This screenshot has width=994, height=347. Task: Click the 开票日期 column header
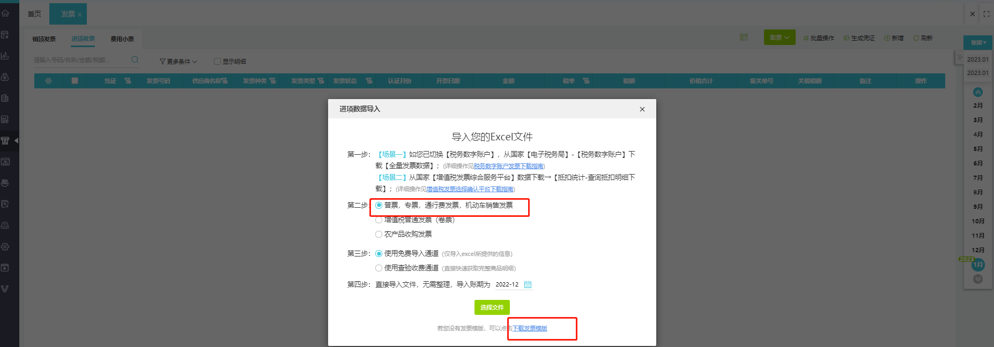tap(448, 81)
